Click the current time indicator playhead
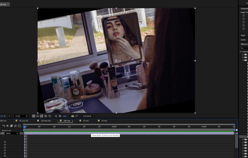 point(24,127)
